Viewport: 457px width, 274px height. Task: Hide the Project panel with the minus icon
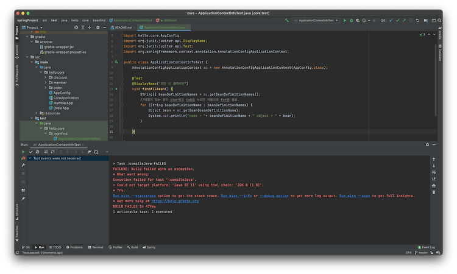[x=104, y=27]
